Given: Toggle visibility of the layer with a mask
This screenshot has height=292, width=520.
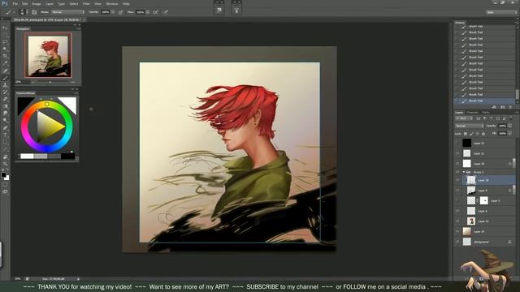Looking at the screenshot, I should point(457,200).
